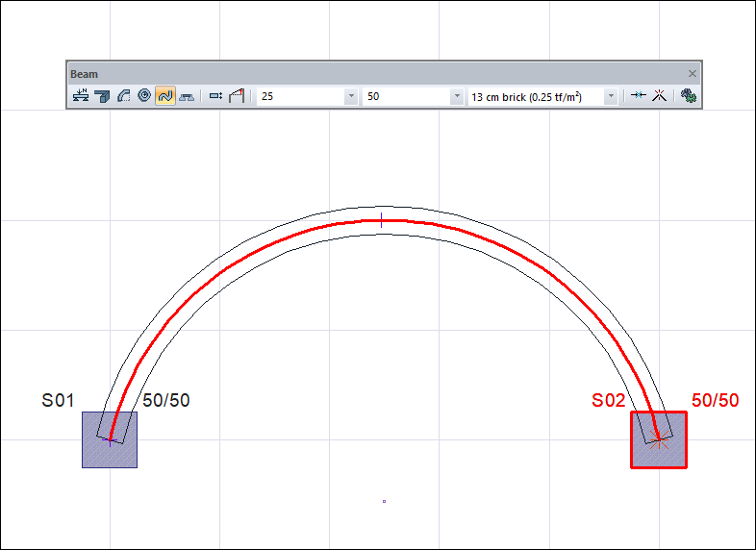Close the Beam toolbar
The image size is (756, 550).
click(692, 73)
